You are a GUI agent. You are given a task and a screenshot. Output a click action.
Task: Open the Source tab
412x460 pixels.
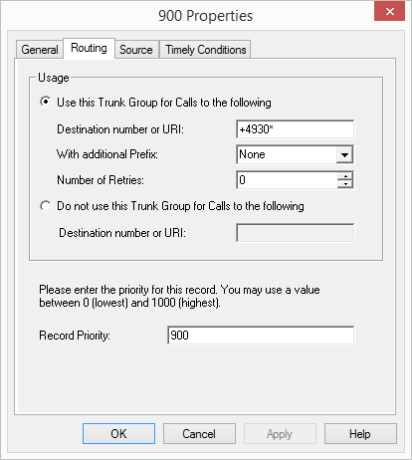click(136, 50)
